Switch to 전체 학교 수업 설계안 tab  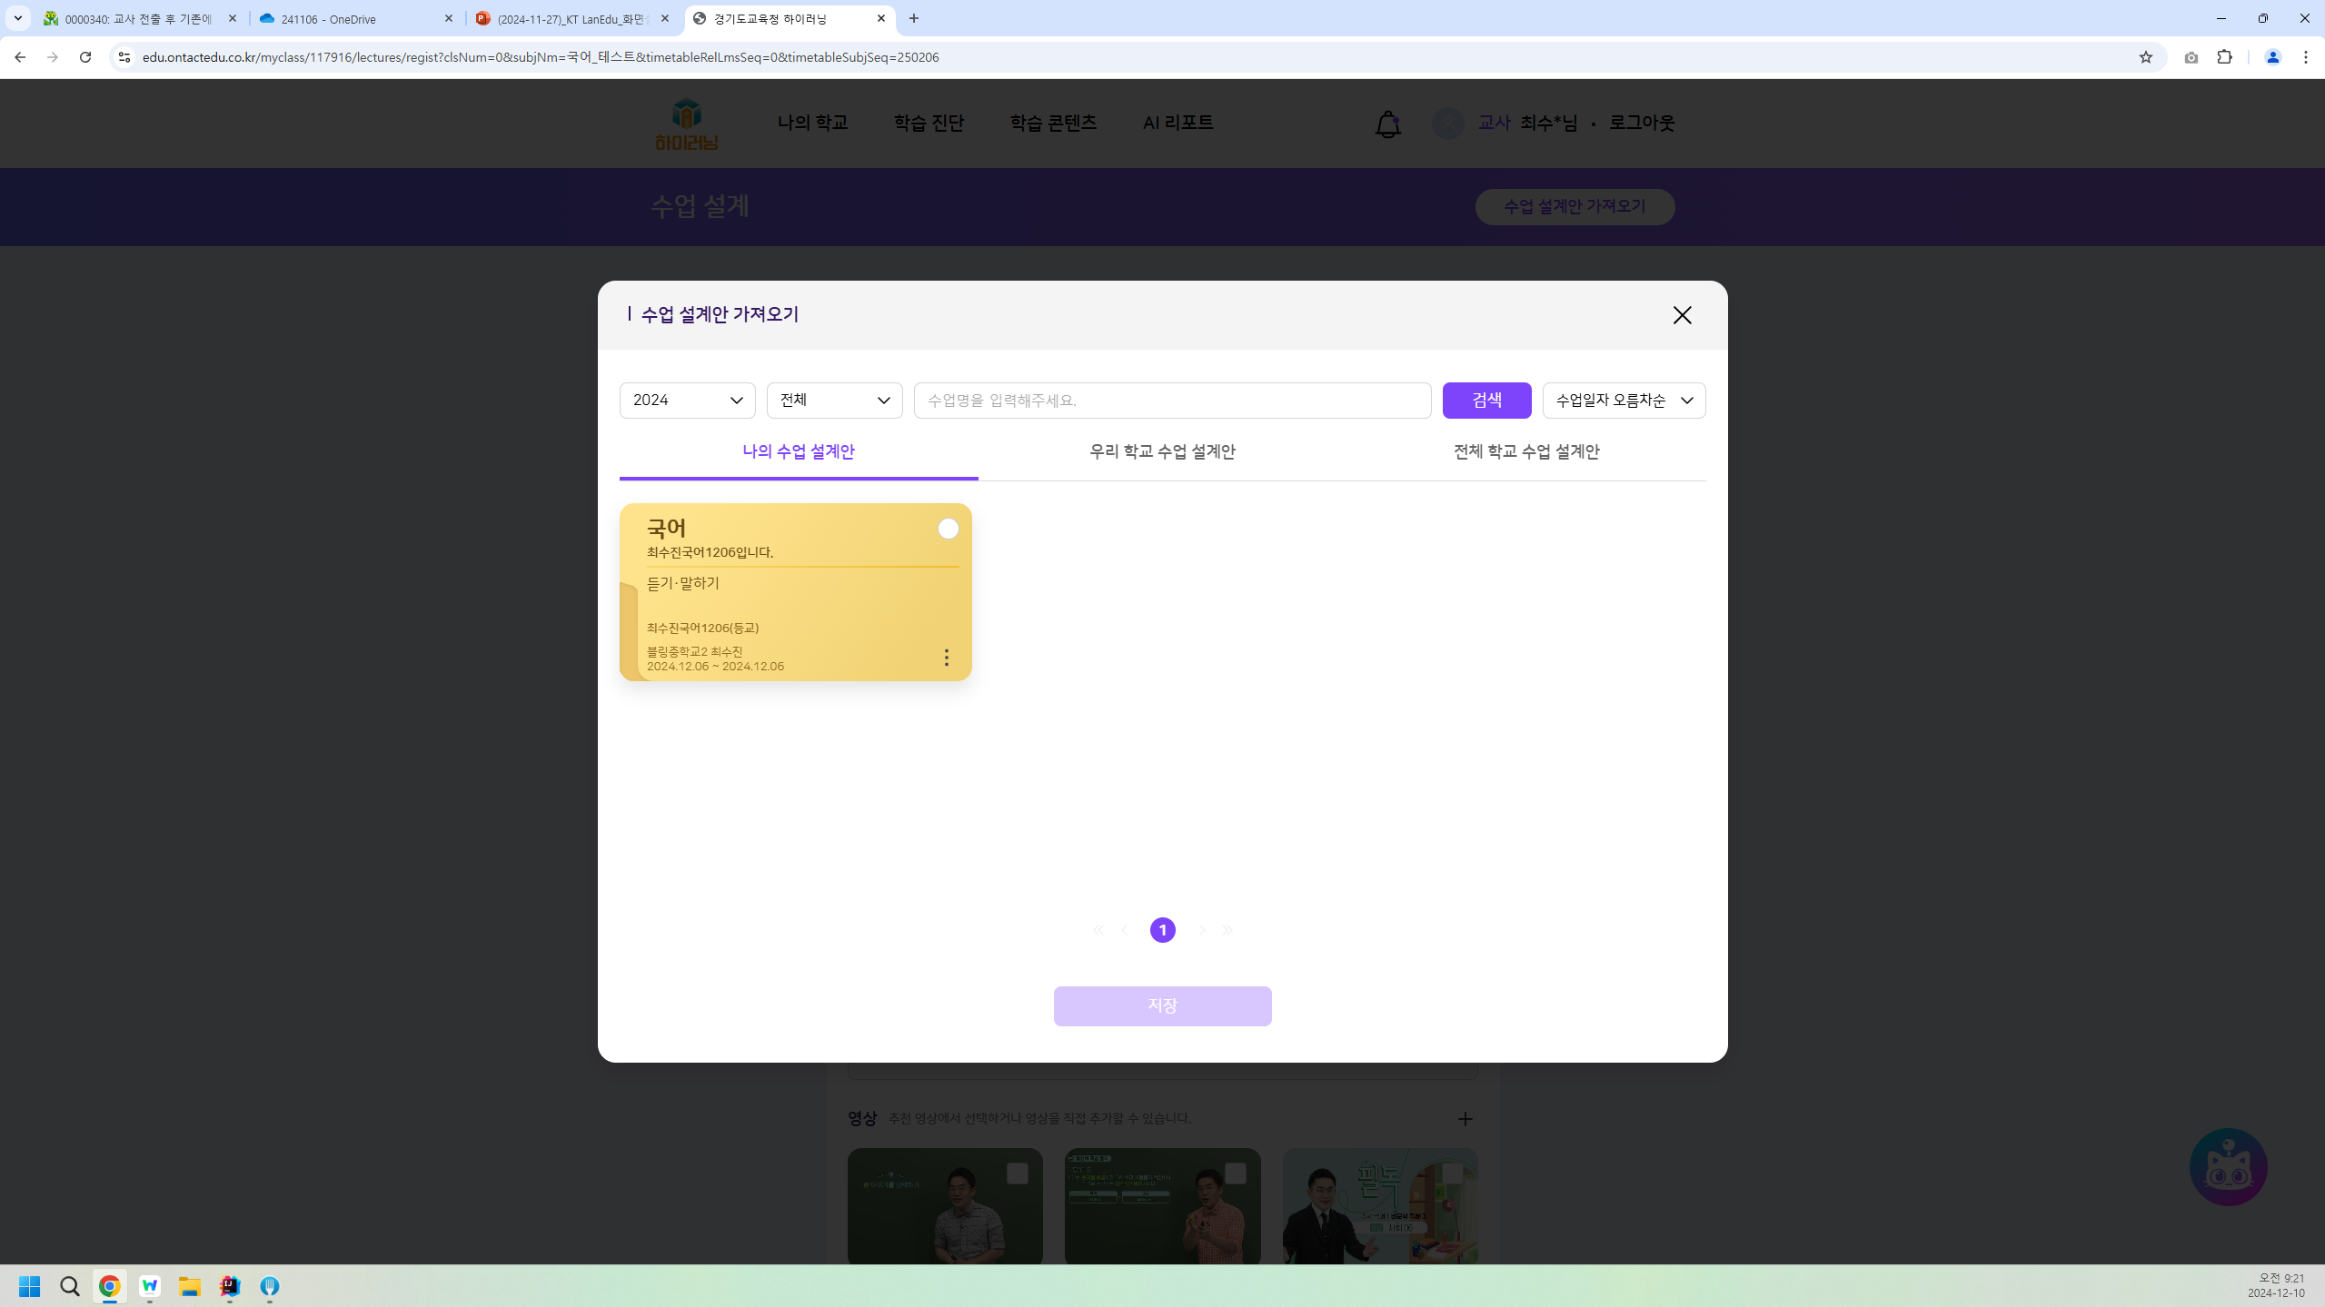point(1525,451)
